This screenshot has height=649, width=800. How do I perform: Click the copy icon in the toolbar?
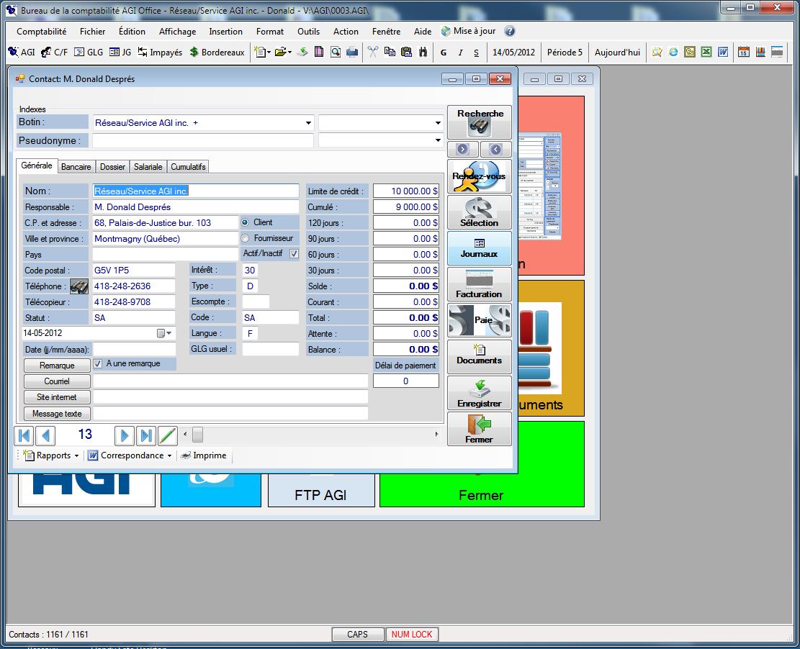pos(390,52)
